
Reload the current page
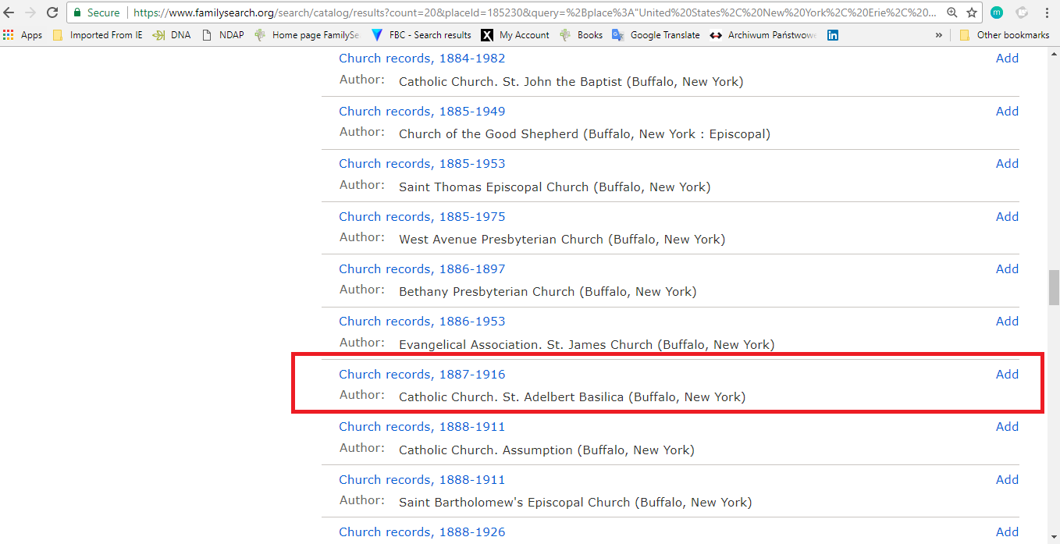[x=52, y=12]
